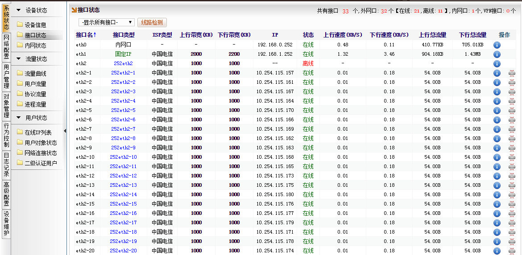This screenshot has width=522, height=255.
Task: Click the info icon for eth0 row
Action: pyautogui.click(x=497, y=45)
